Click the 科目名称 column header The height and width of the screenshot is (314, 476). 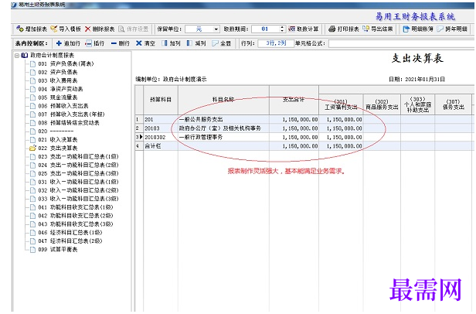click(223, 100)
